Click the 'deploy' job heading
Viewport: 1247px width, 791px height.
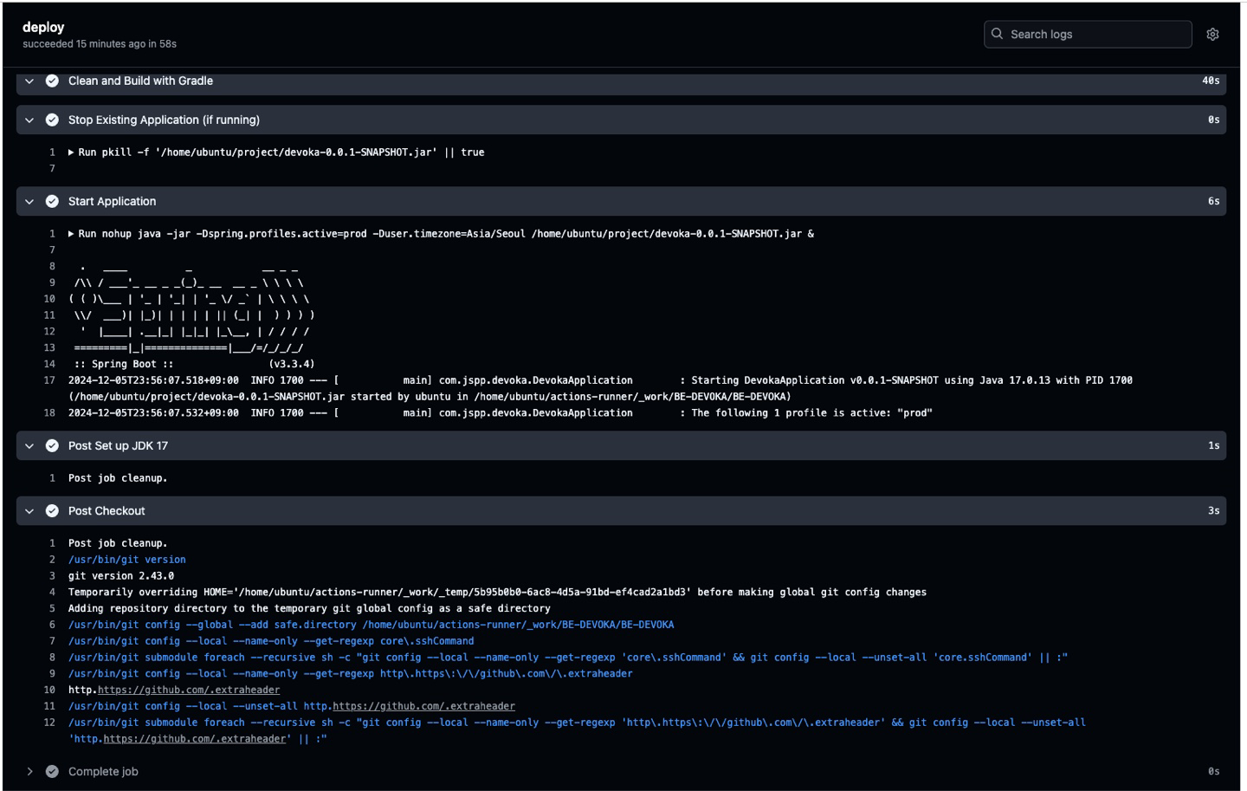click(x=43, y=28)
